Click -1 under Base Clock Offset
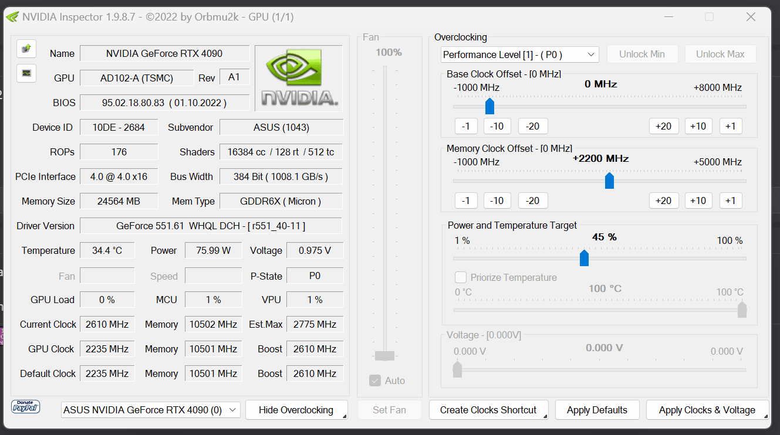This screenshot has height=435, width=780. pos(466,126)
